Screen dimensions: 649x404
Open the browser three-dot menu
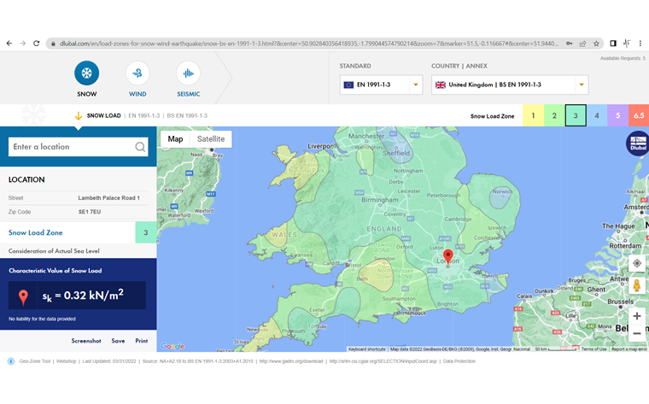[640, 43]
